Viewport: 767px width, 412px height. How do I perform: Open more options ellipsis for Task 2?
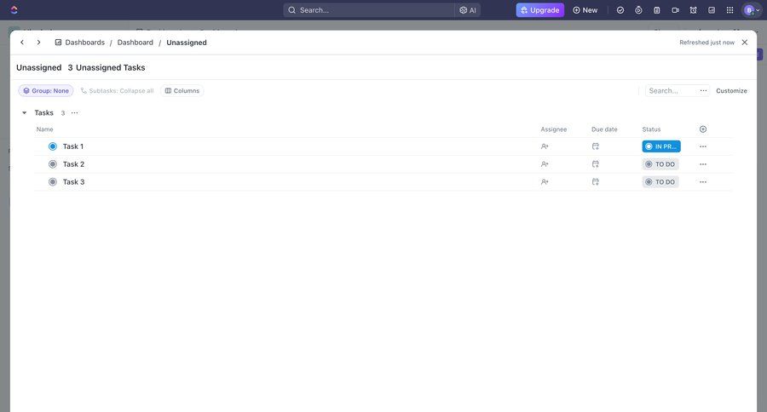703,164
